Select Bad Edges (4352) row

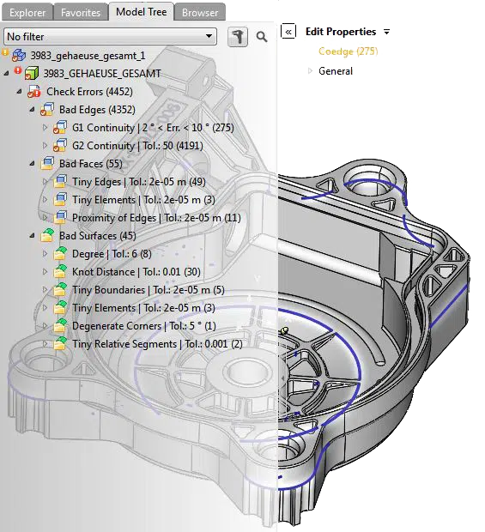[97, 110]
